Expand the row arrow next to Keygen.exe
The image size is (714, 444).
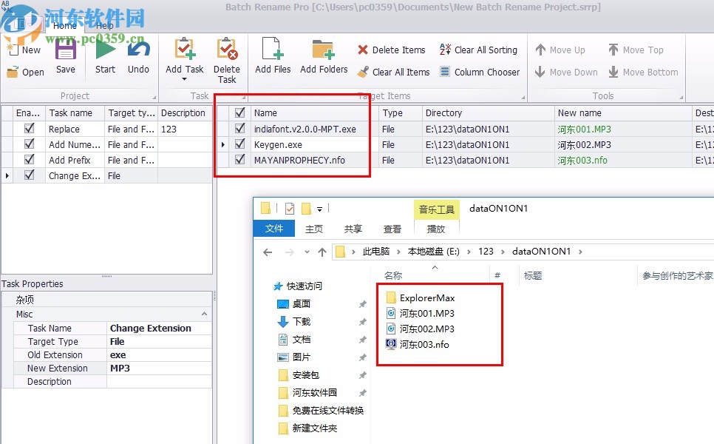[223, 144]
